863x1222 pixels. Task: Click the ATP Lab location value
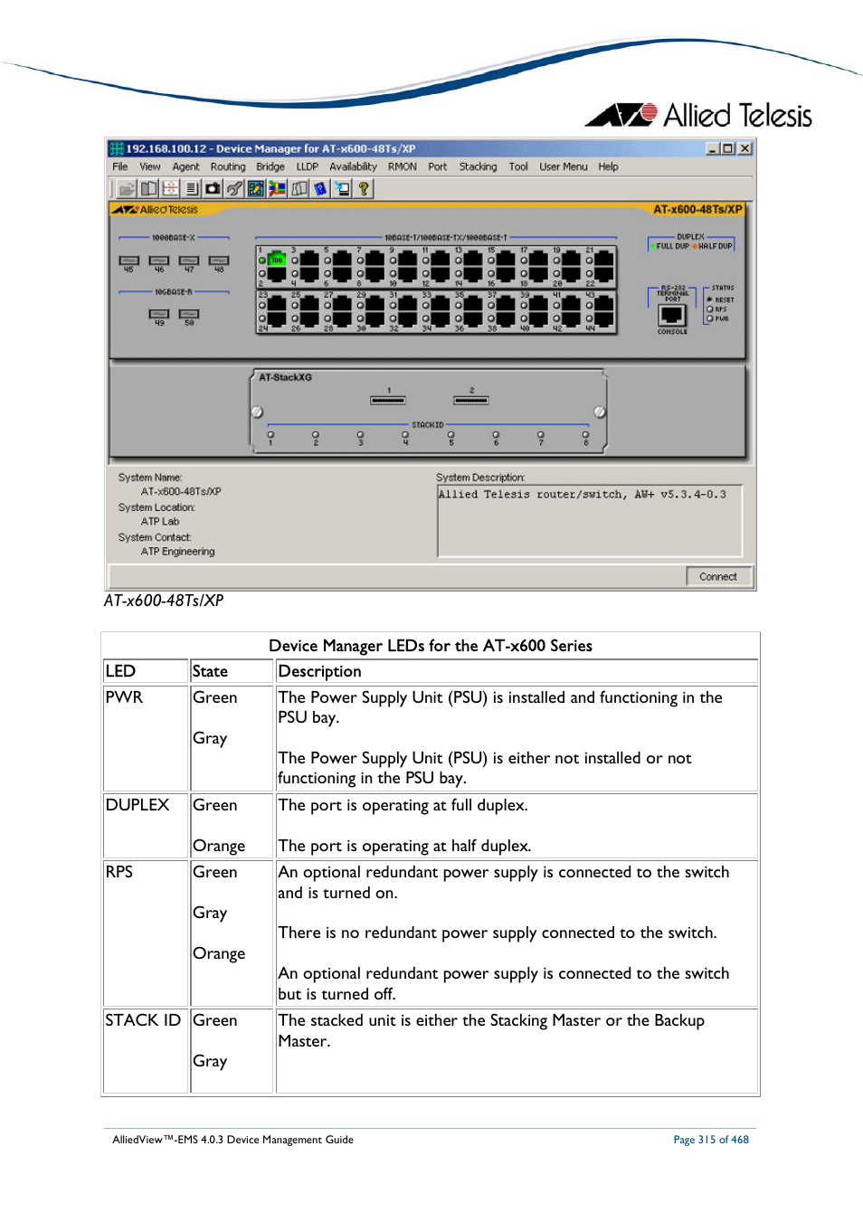pyautogui.click(x=160, y=521)
